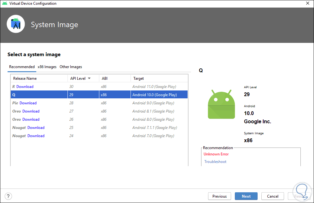The height and width of the screenshot is (203, 314).
Task: Close the Virtual Device Configuration window
Action: pyautogui.click(x=307, y=4)
